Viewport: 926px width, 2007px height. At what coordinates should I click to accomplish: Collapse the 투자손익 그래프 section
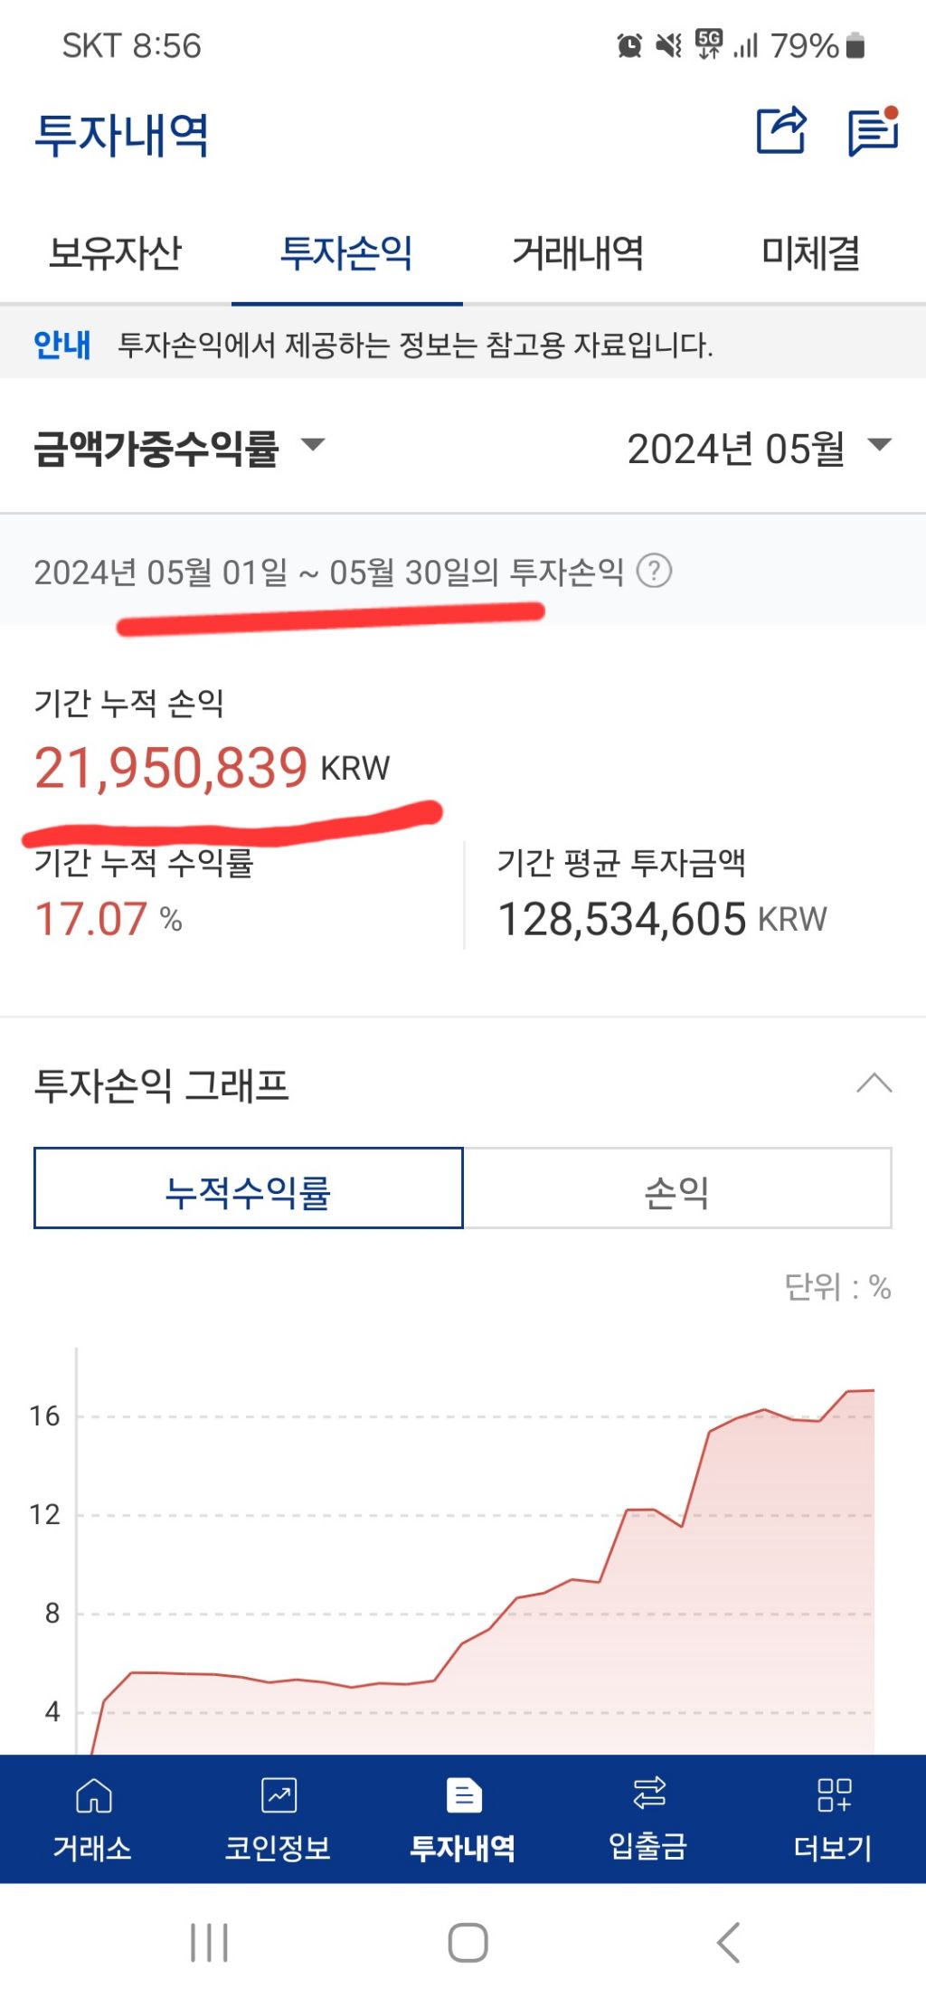click(x=874, y=1084)
